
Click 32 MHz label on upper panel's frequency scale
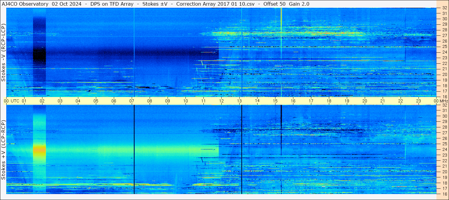pos(444,8)
